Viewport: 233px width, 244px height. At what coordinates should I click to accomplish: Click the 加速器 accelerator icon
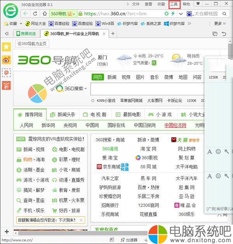click(x=129, y=240)
